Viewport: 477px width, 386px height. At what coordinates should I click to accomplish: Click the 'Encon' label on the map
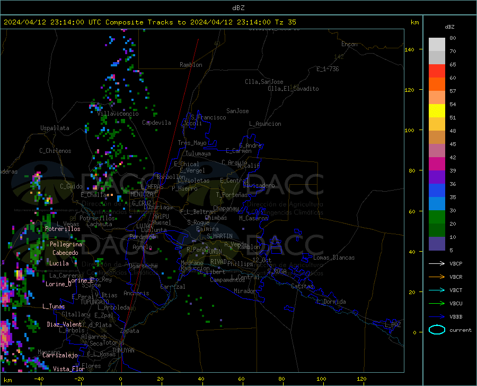350,44
